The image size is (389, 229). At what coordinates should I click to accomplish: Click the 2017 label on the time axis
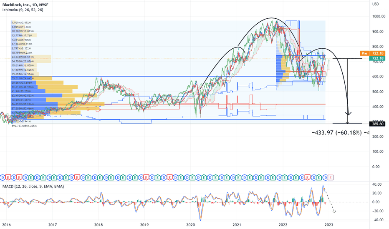click(52, 225)
